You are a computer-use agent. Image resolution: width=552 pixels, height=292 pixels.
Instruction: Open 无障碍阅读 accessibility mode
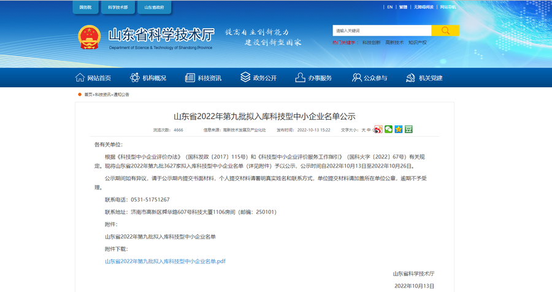[x=423, y=7]
